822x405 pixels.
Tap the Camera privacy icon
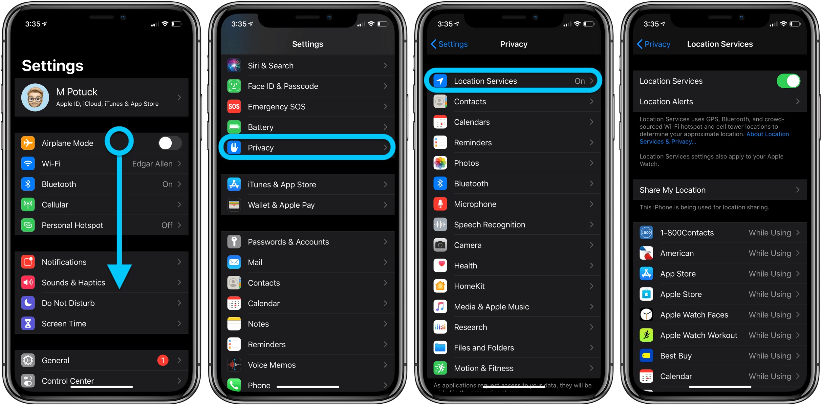point(439,245)
